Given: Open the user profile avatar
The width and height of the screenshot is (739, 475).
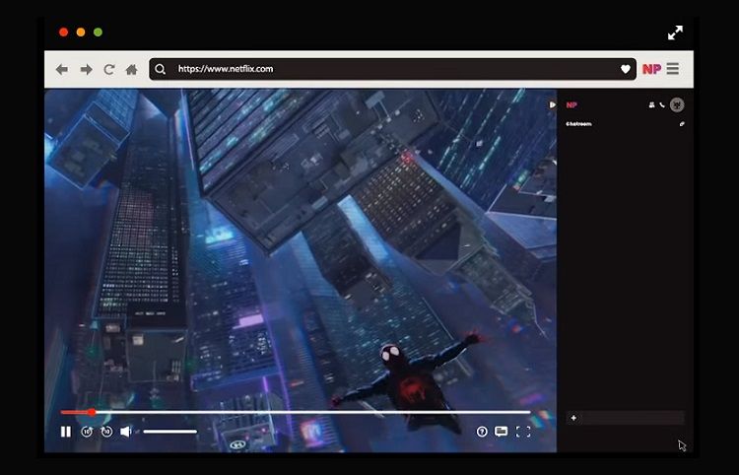Looking at the screenshot, I should coord(677,104).
